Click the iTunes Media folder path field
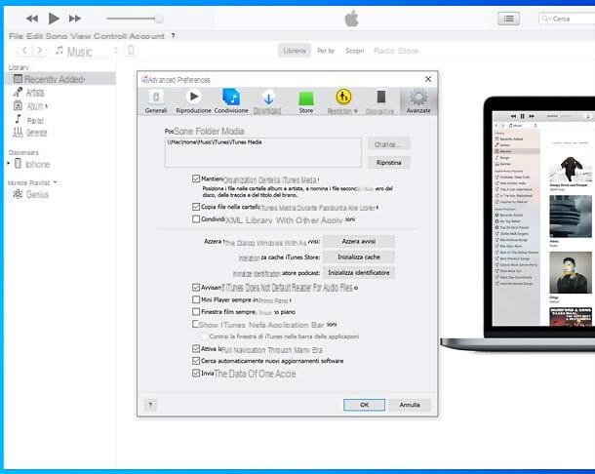The width and height of the screenshot is (595, 474). point(263,152)
